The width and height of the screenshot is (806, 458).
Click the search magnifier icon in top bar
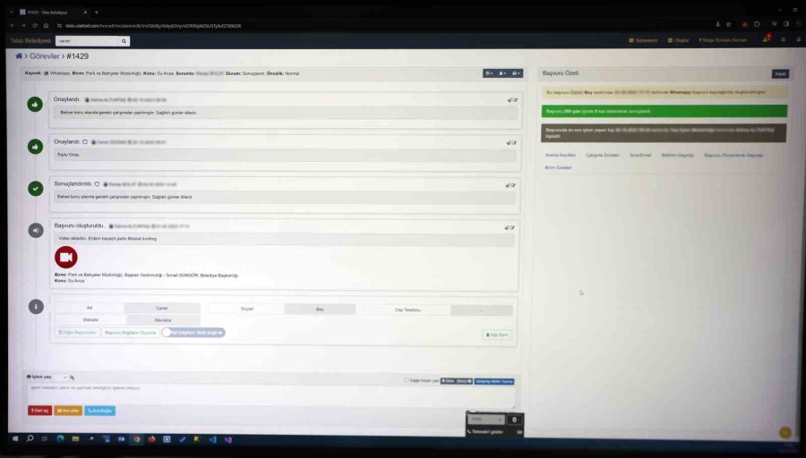tap(124, 41)
